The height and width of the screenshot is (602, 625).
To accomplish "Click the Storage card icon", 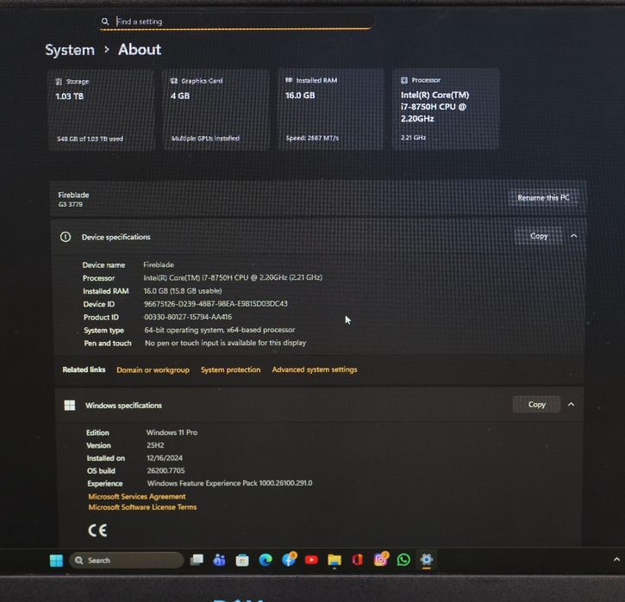I will tap(59, 82).
